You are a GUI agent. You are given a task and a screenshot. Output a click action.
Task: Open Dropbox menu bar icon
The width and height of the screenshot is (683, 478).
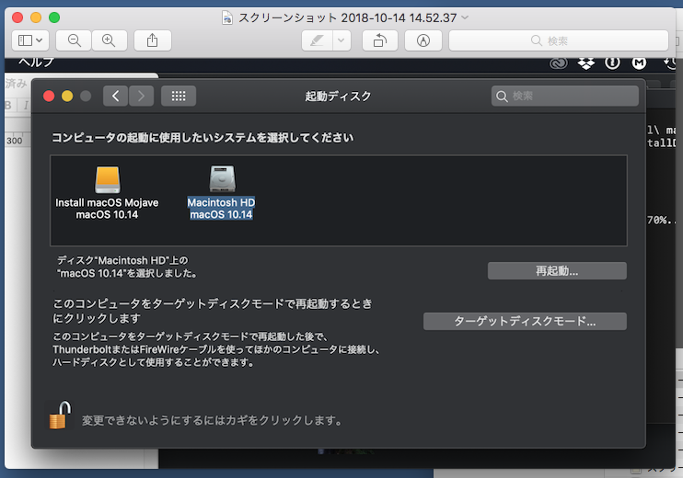click(x=586, y=63)
